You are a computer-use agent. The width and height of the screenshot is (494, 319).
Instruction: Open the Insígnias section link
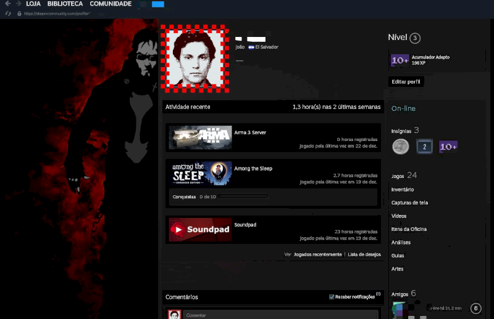405,131
